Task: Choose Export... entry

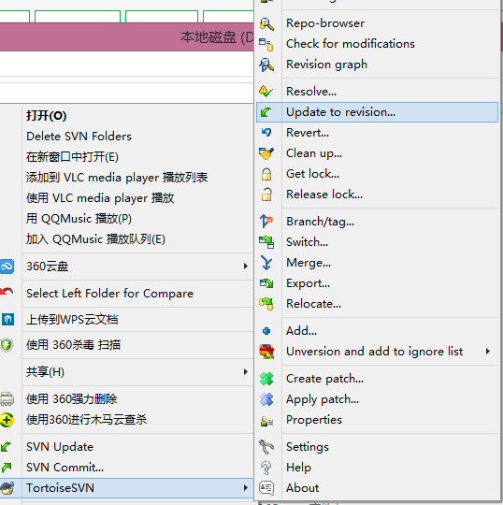Action: coord(377,283)
